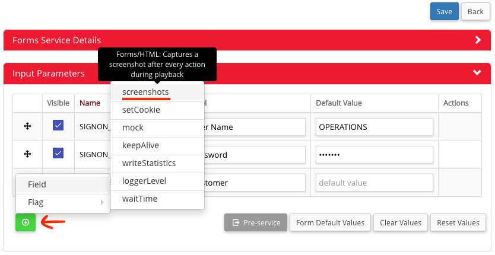Uncheck Visible for the first SIGNON row
495x255 pixels.
(x=58, y=125)
